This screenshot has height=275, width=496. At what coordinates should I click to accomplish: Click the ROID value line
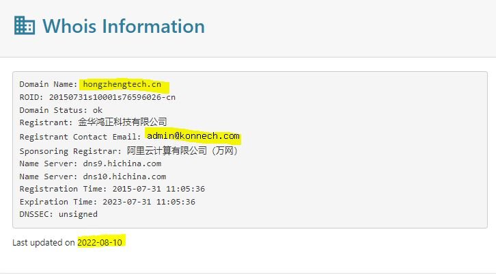point(98,97)
